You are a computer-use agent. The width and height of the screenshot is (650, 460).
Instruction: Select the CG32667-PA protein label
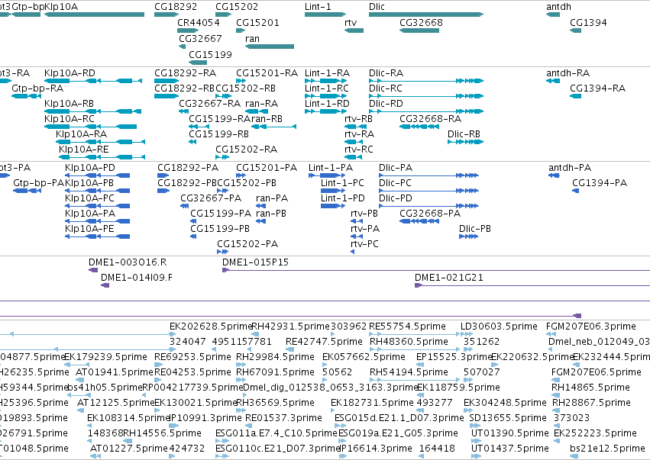coord(211,198)
